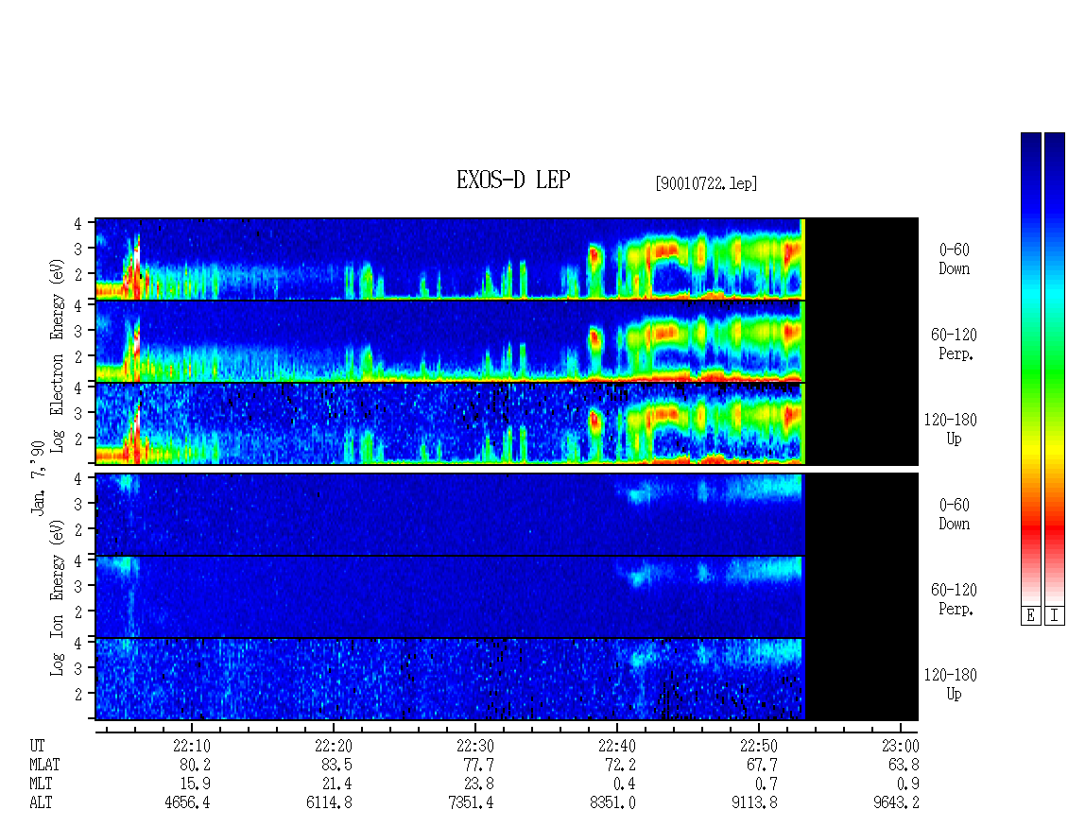This screenshot has width=1068, height=827.
Task: Click the MLT value 15.9
Action: [195, 784]
